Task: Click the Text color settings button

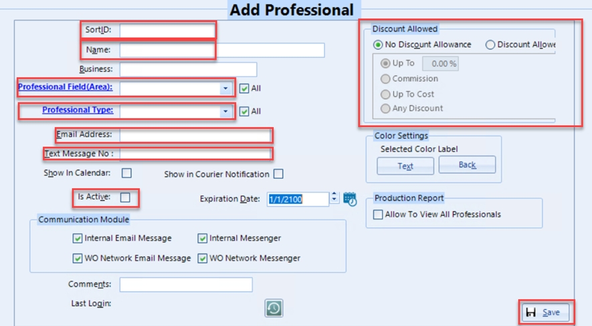Action: pos(405,166)
